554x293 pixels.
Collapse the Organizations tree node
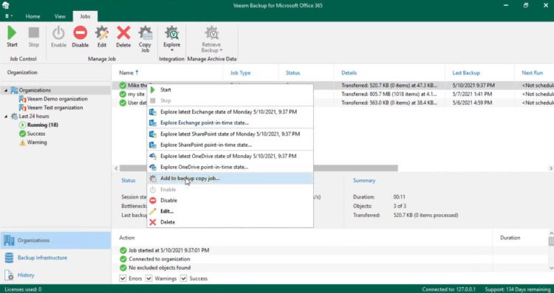coord(6,90)
